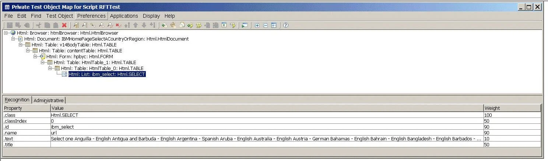The width and height of the screenshot is (548, 161).
Task: Collapse the HtmlTable_0 tree node
Action: (x=50, y=69)
